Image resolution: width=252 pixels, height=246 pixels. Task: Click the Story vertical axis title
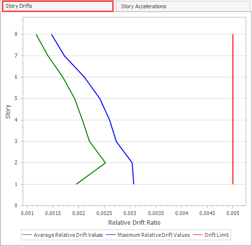tap(8, 112)
